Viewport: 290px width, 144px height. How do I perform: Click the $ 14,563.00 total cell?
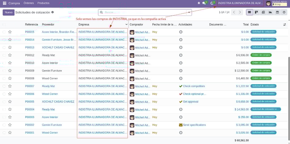point(242,109)
